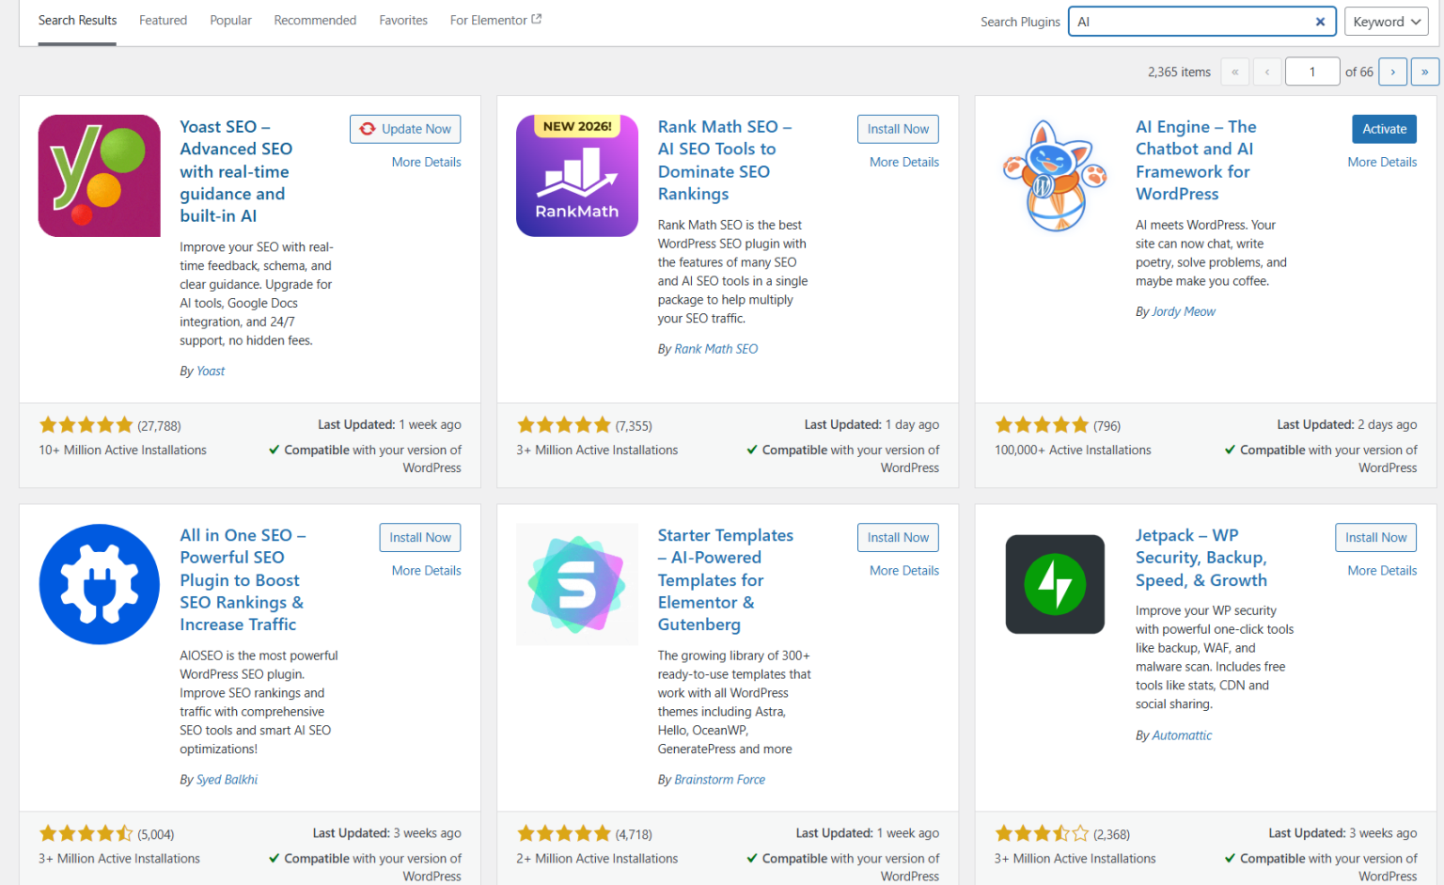
Task: View More Details for Yoast SEO
Action: pyautogui.click(x=426, y=162)
